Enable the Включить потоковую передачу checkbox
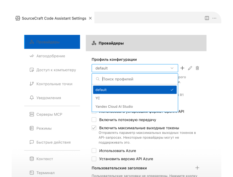The image size is (233, 177). (94, 120)
